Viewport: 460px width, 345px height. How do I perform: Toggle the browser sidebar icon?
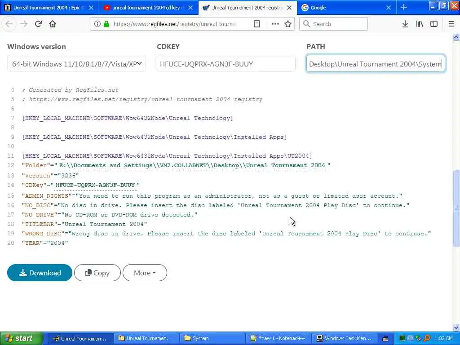point(434,24)
